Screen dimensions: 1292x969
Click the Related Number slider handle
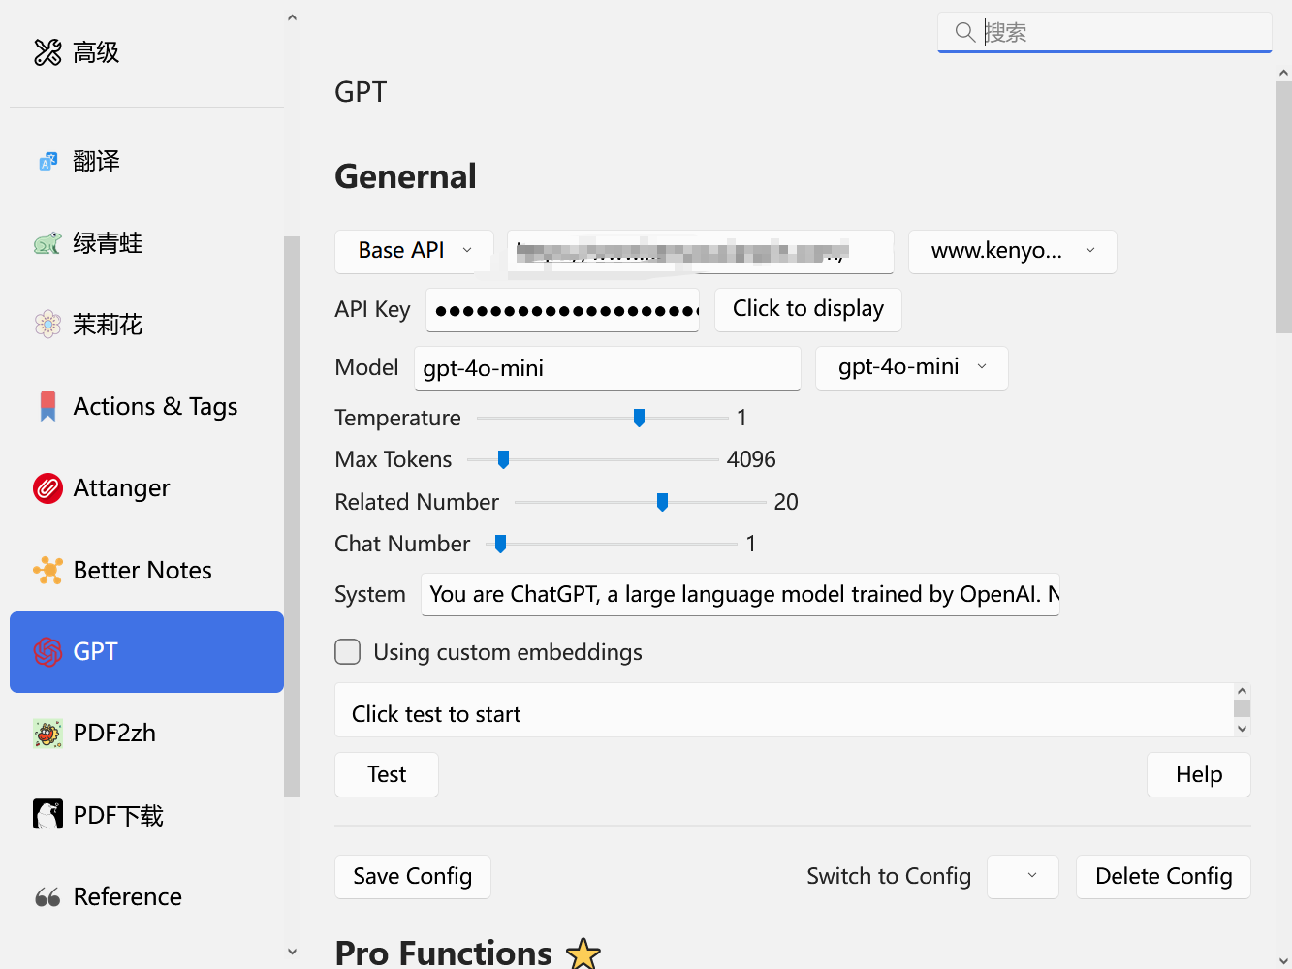[x=662, y=502]
